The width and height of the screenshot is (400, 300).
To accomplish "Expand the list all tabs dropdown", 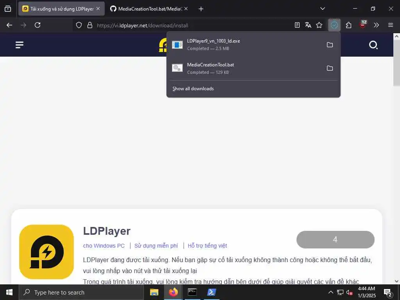I will click(322, 9).
